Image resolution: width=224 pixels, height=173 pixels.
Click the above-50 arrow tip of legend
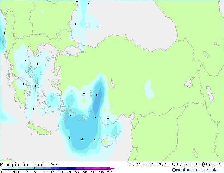pyautogui.click(x=112, y=168)
